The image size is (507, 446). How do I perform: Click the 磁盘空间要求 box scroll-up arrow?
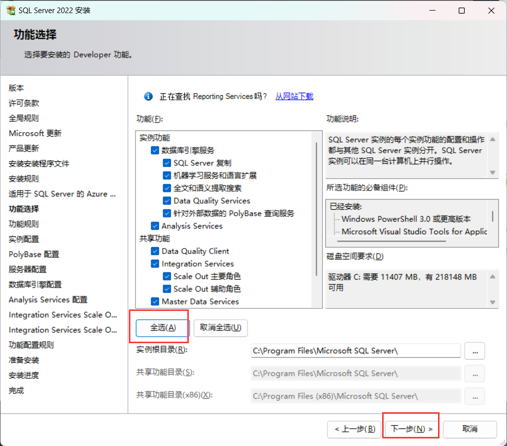tap(492, 276)
